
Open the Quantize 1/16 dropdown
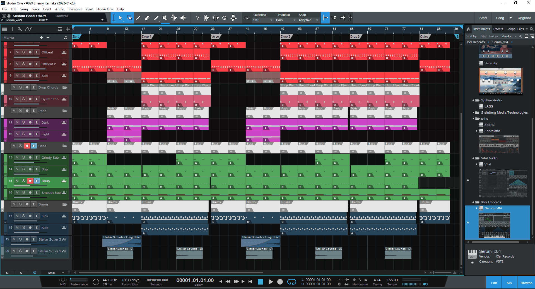click(x=262, y=20)
